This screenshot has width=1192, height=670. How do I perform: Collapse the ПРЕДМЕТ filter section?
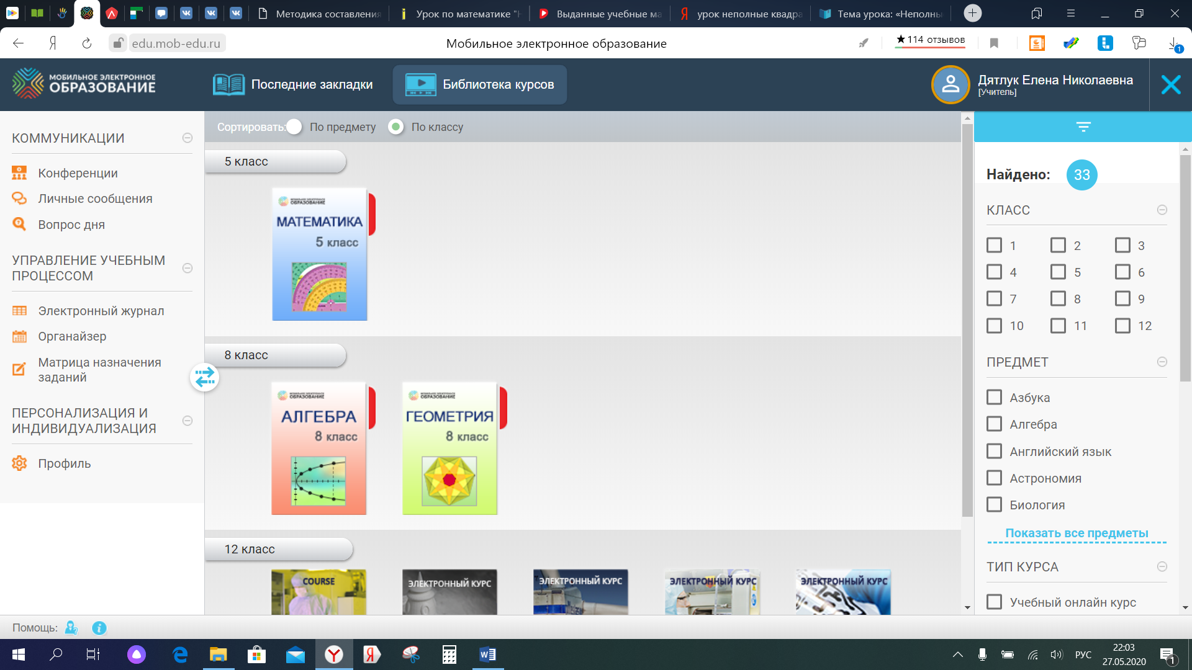(1162, 362)
